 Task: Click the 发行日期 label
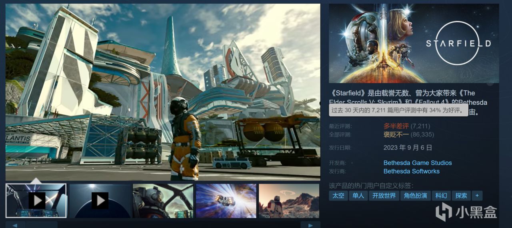[340, 148]
